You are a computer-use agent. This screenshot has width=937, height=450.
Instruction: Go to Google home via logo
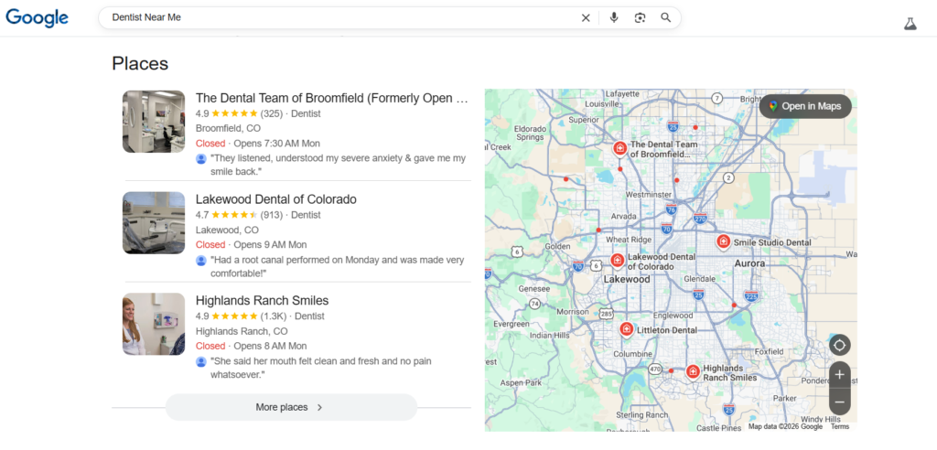point(38,18)
